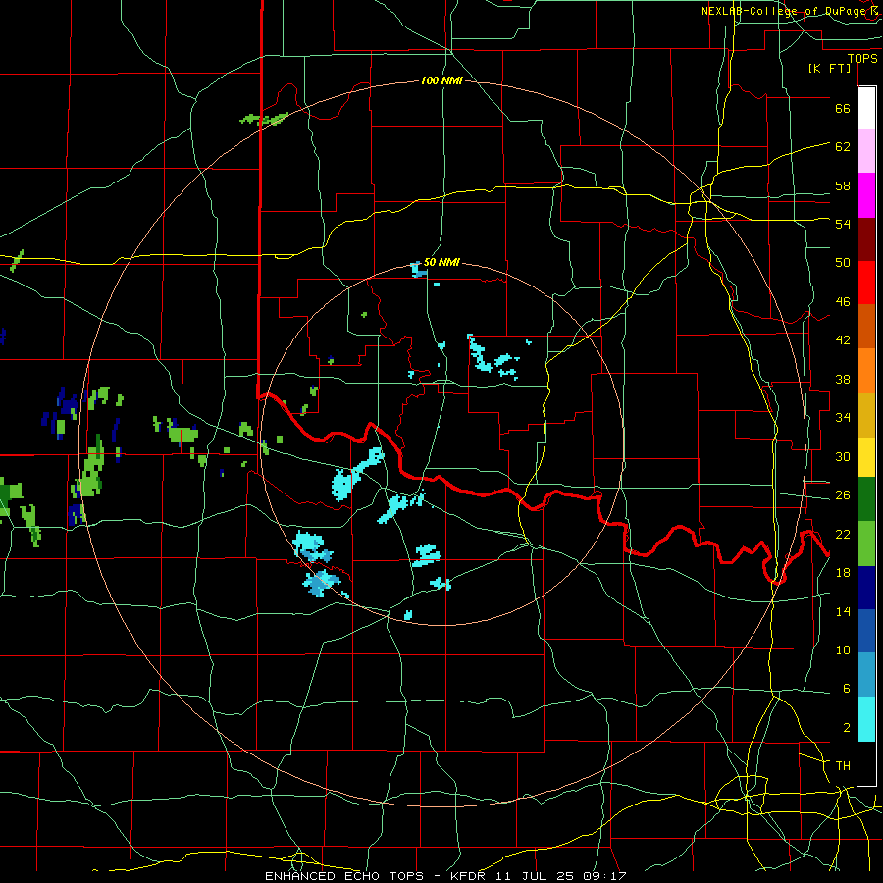Click the 'ENHANCED ECHO TOPS' product title
Screen dimensions: 883x883
coord(343,876)
